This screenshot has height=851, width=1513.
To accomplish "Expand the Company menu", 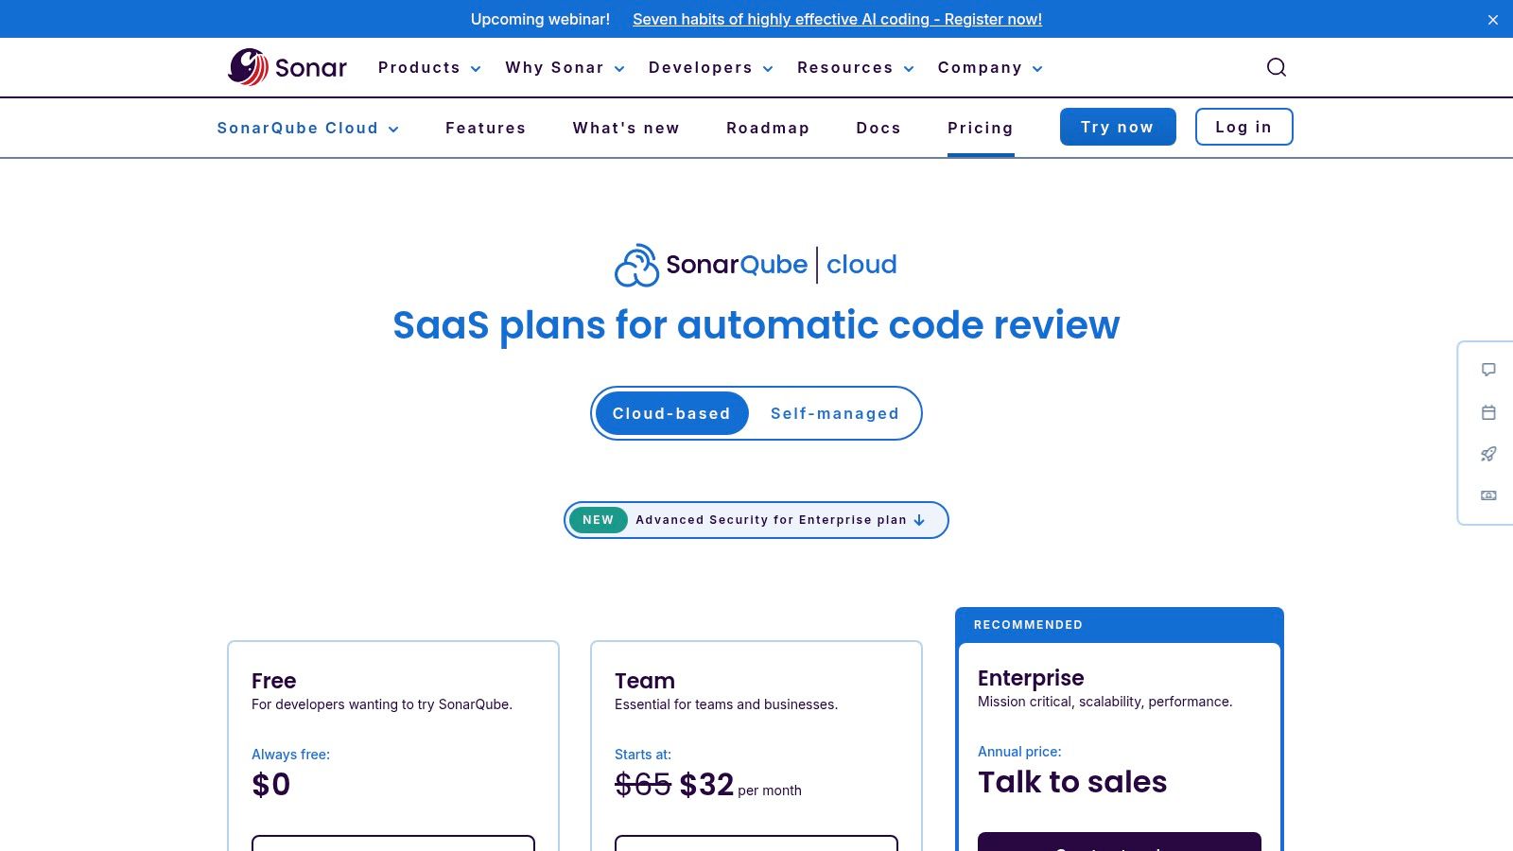I will [990, 68].
